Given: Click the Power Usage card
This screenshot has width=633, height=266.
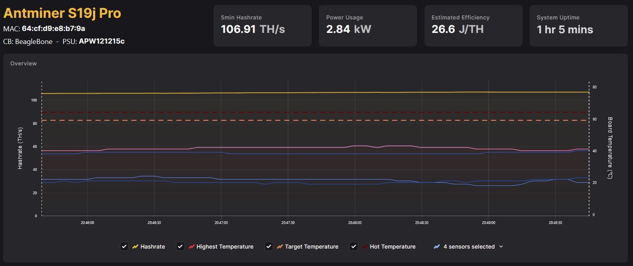Looking at the screenshot, I should 368,26.
